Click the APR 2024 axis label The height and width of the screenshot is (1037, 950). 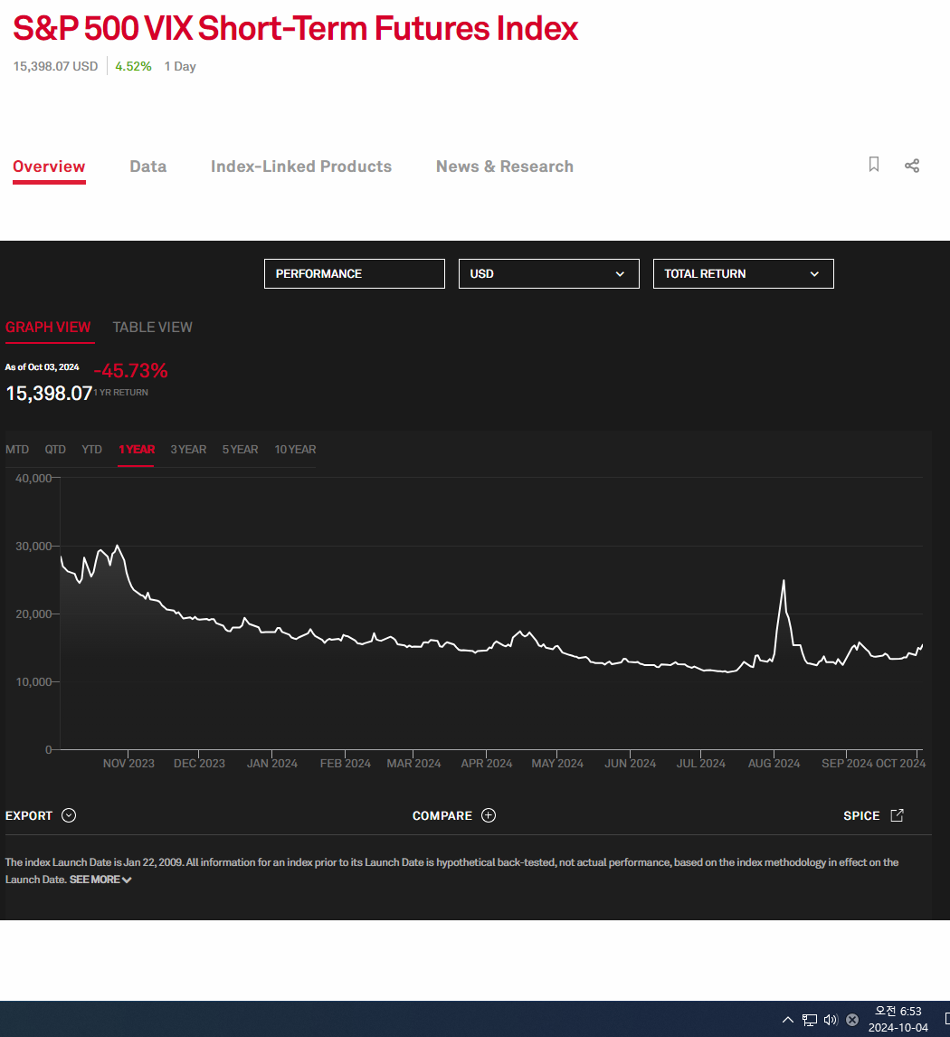click(487, 763)
